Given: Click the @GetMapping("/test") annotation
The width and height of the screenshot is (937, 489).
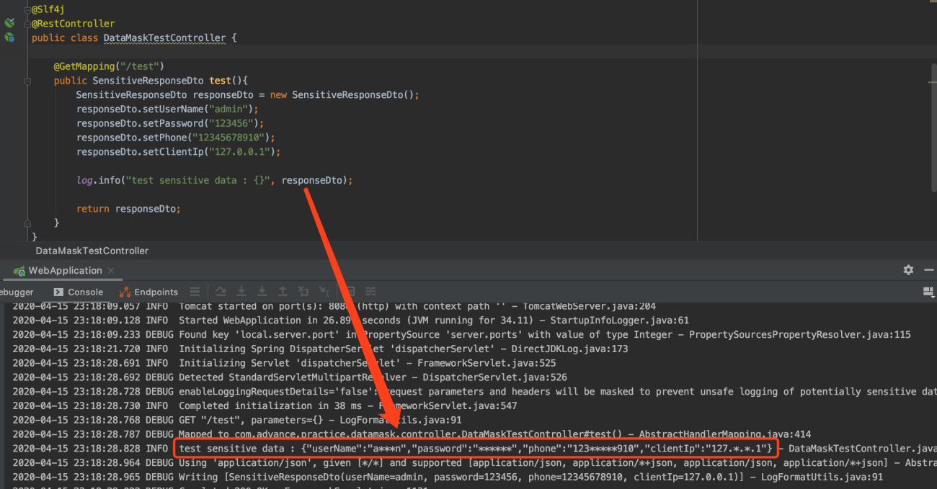Looking at the screenshot, I should coord(109,66).
